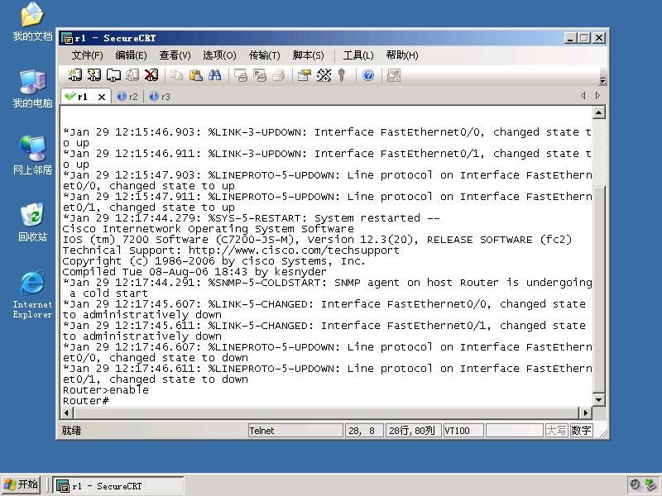Click the vertical scrollbar thumb
662x496 pixels.
click(x=598, y=289)
